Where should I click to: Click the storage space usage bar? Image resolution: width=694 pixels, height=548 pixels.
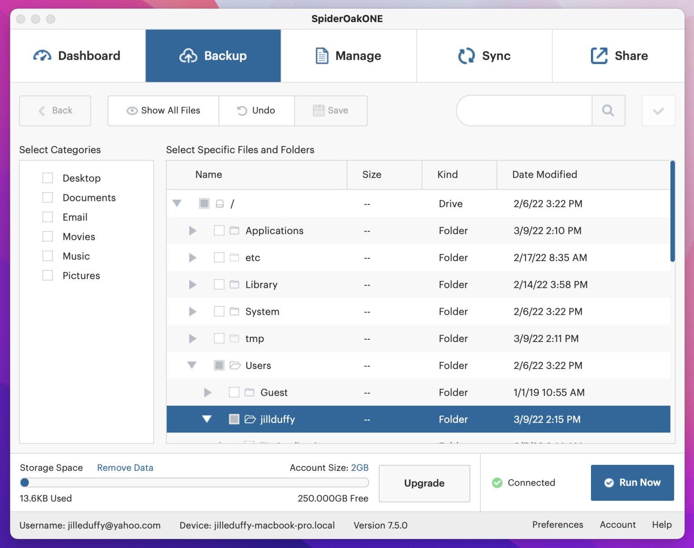pyautogui.click(x=194, y=482)
